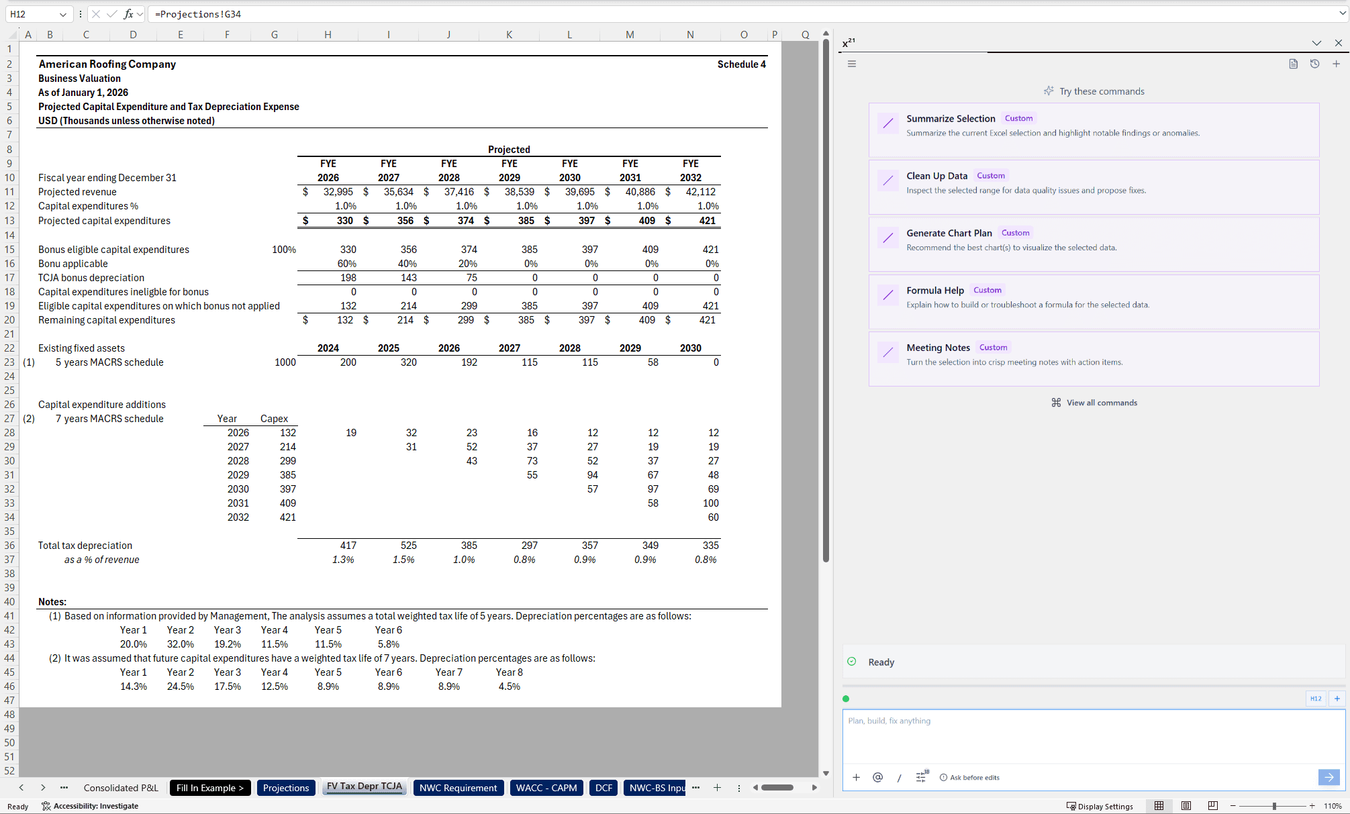This screenshot has height=814, width=1350.
Task: Switch to the Projections sheet tab
Action: click(x=286, y=788)
